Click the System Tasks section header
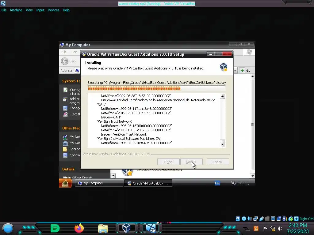Viewport: 314px width, 235px height. click(x=71, y=81)
